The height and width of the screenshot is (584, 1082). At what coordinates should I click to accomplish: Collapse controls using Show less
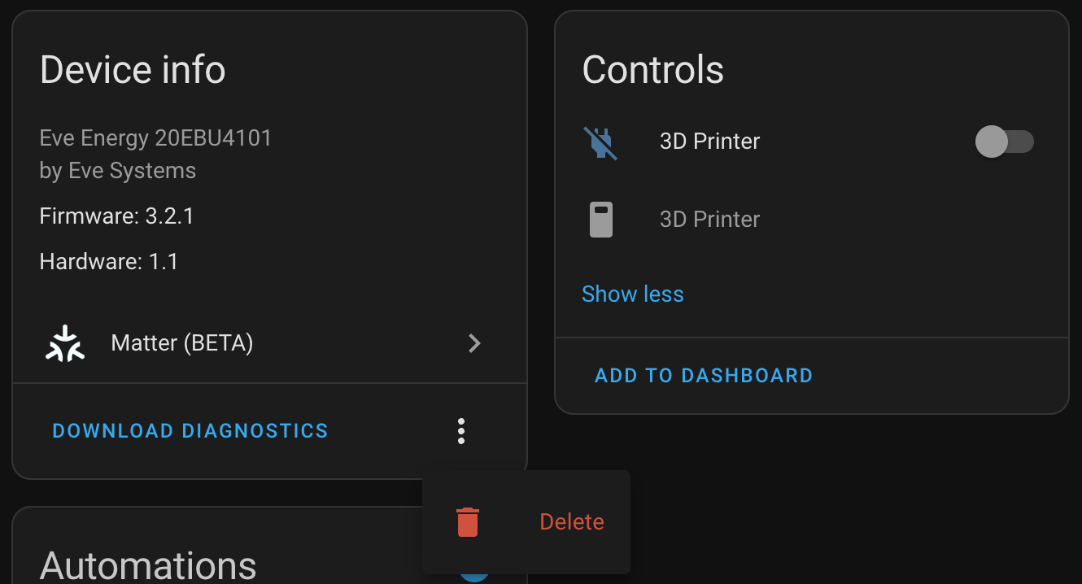(x=633, y=294)
